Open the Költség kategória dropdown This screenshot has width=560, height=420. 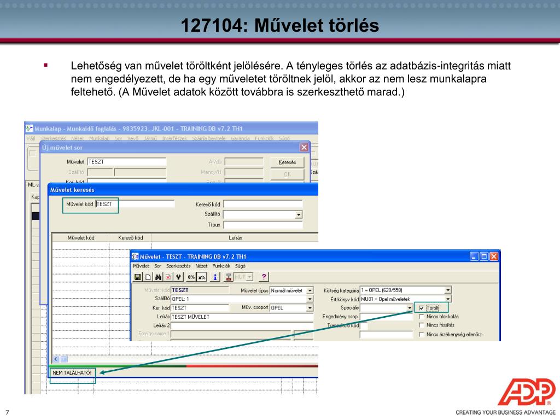448,290
